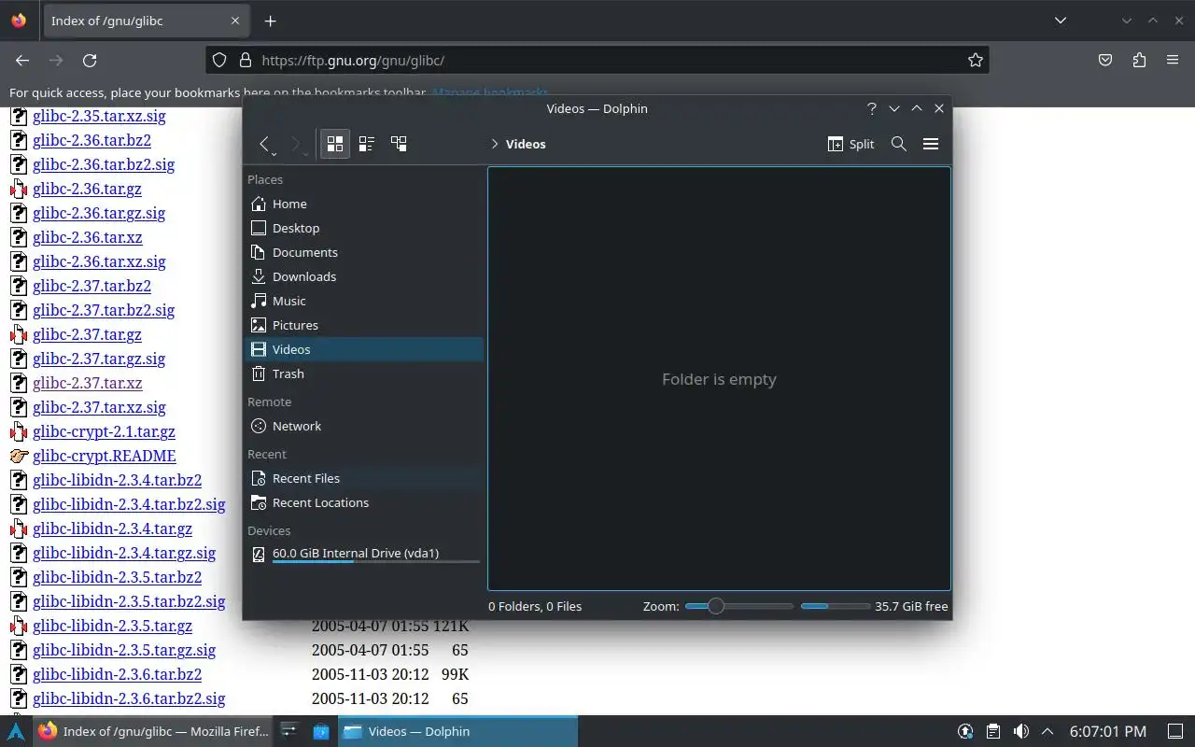
Task: Switch to Firefox taskbar entry
Action: (154, 731)
